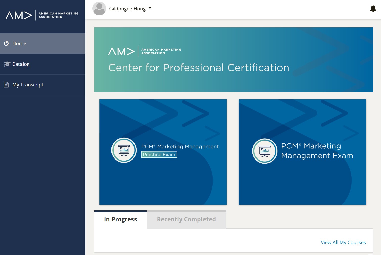Click the presentation icon on Practice Exam card
The image size is (381, 255).
pos(124,150)
